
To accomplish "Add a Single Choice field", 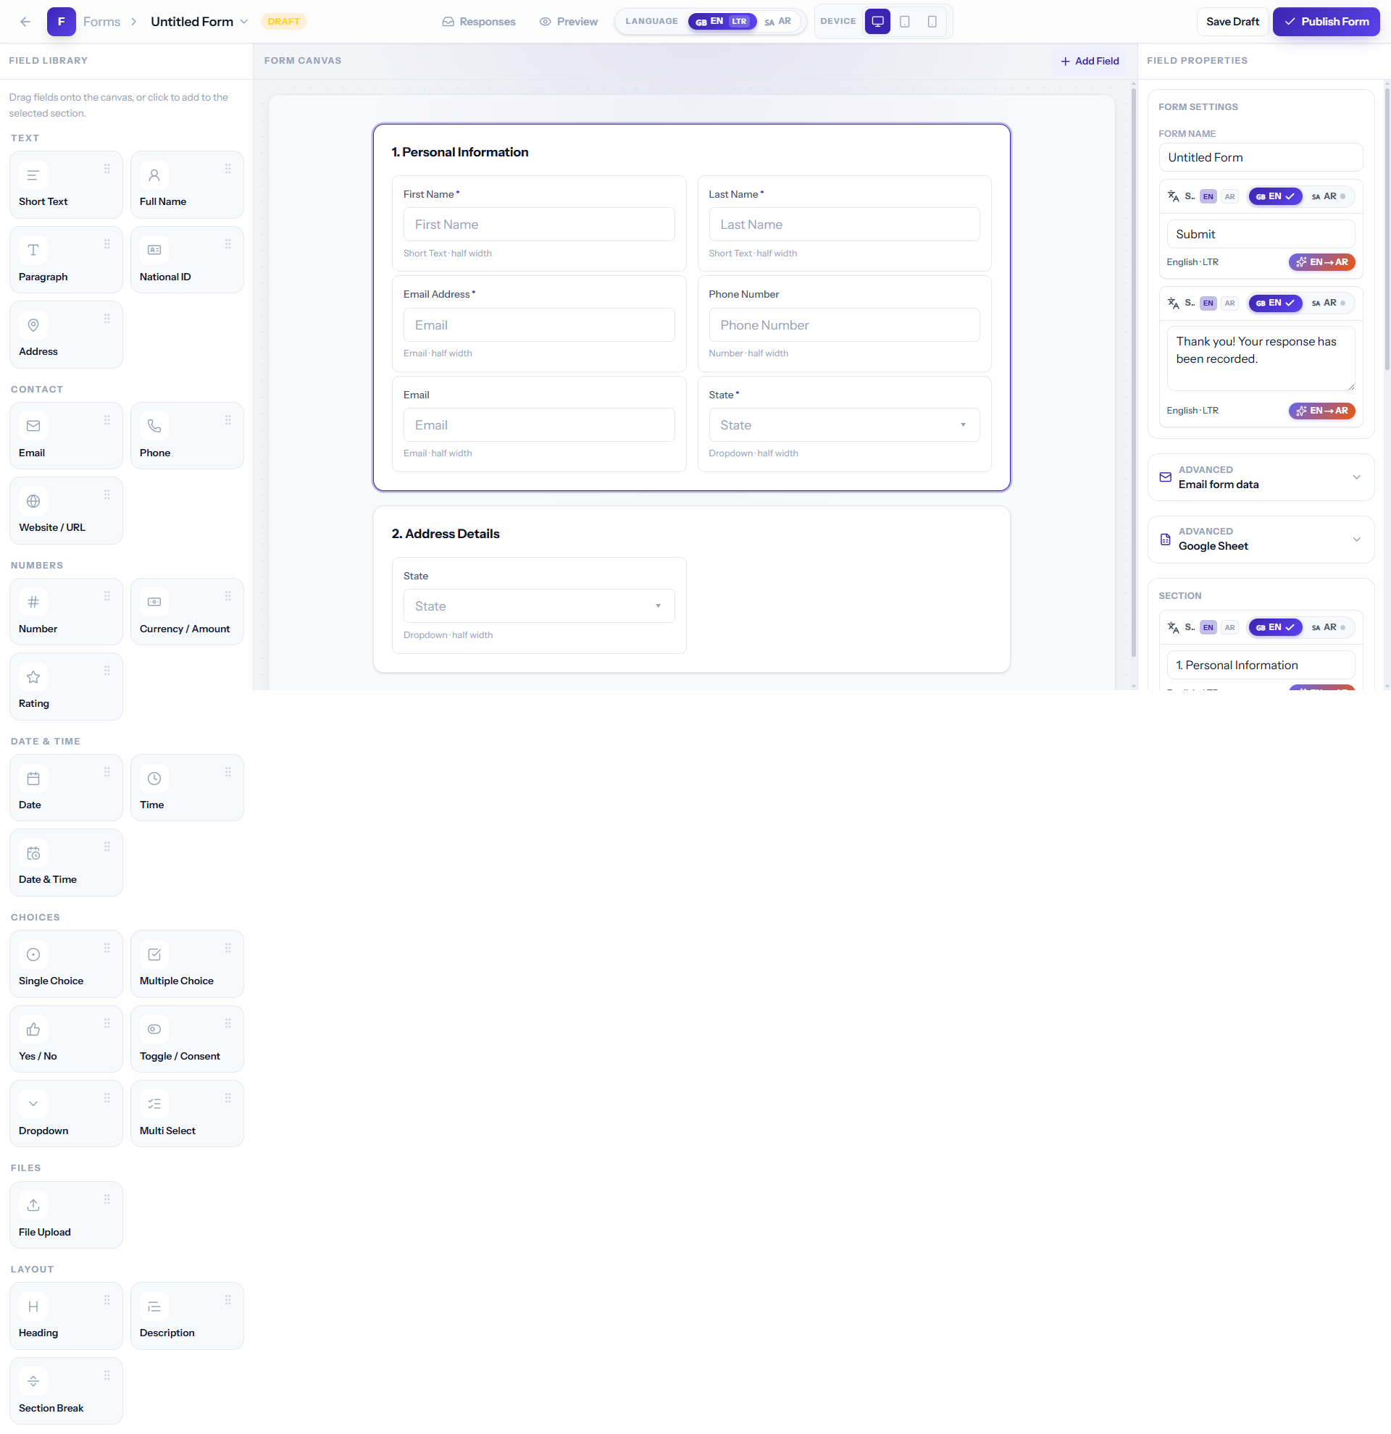I will coord(66,964).
